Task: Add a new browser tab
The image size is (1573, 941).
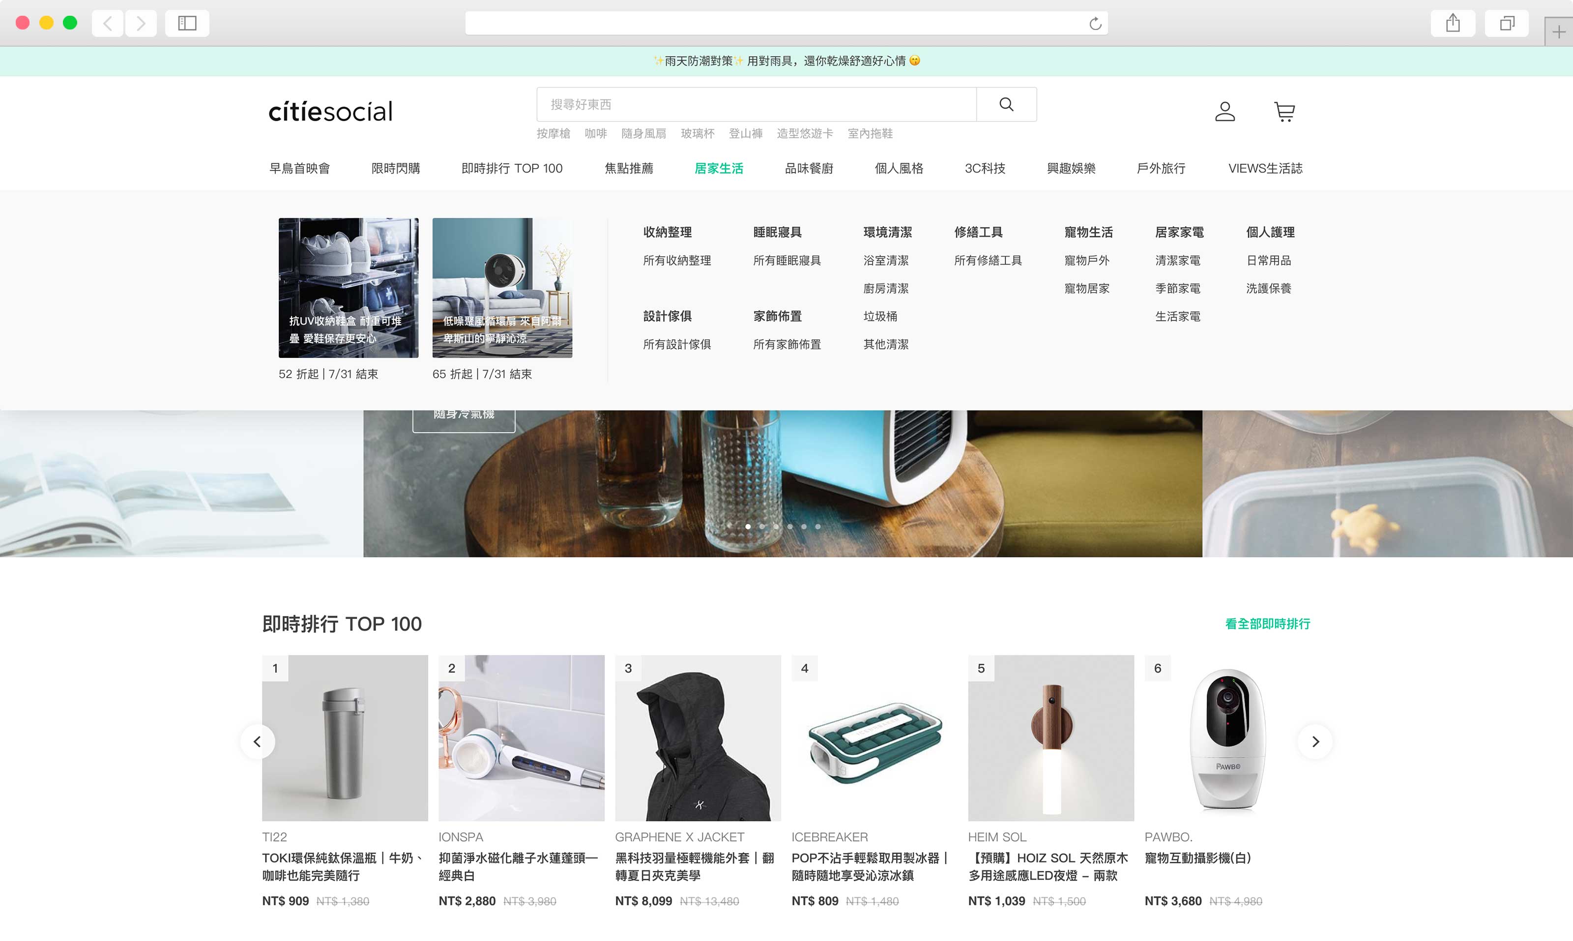Action: [x=1558, y=32]
